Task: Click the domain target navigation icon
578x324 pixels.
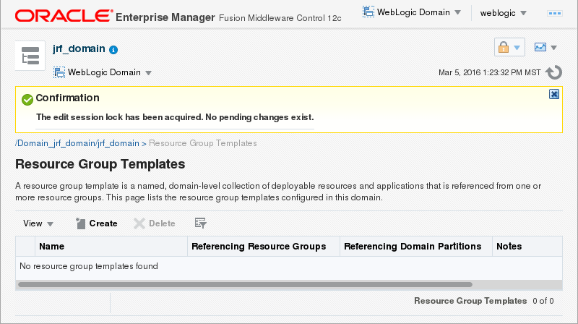Action: tap(30, 57)
